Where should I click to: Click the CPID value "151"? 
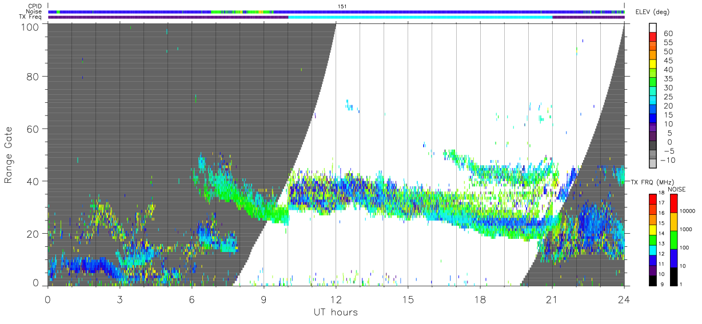click(x=342, y=6)
